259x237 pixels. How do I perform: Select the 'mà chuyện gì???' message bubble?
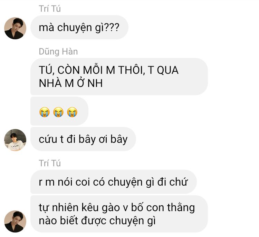click(79, 27)
